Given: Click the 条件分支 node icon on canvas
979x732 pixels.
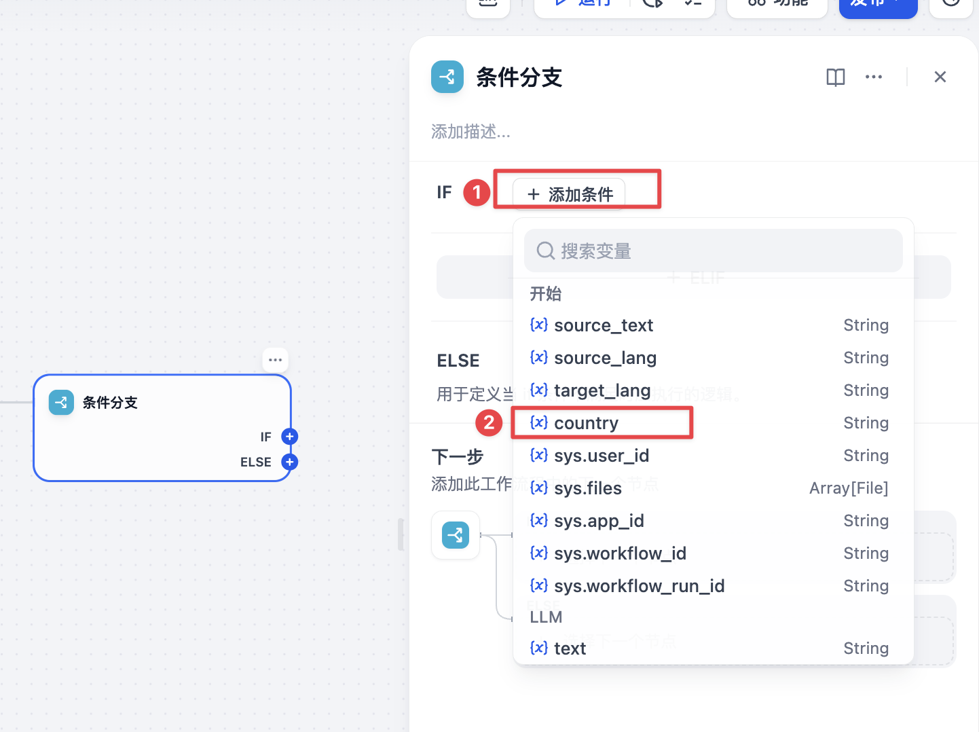Looking at the screenshot, I should pos(61,403).
